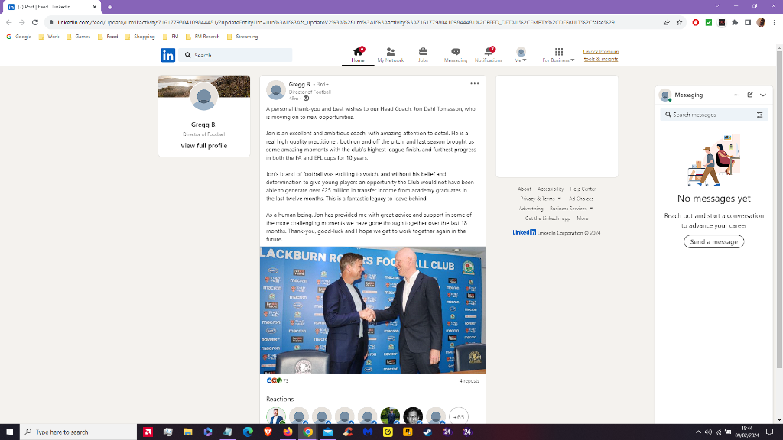Open browser extensions puzzle icon

coord(735,22)
